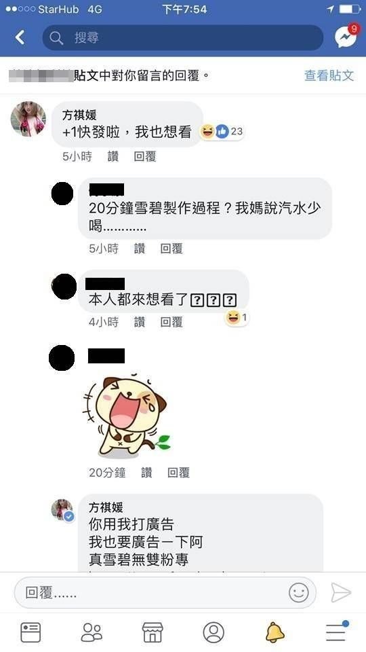Open the hamburger menu tab
366x652 pixels.
coord(336,632)
